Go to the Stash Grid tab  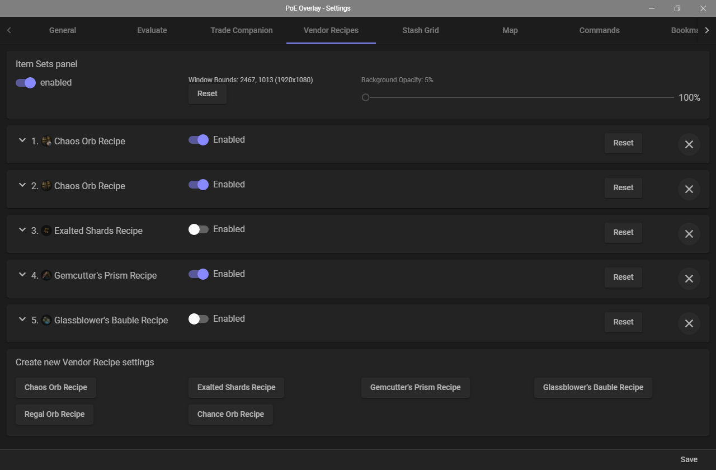[x=421, y=30]
